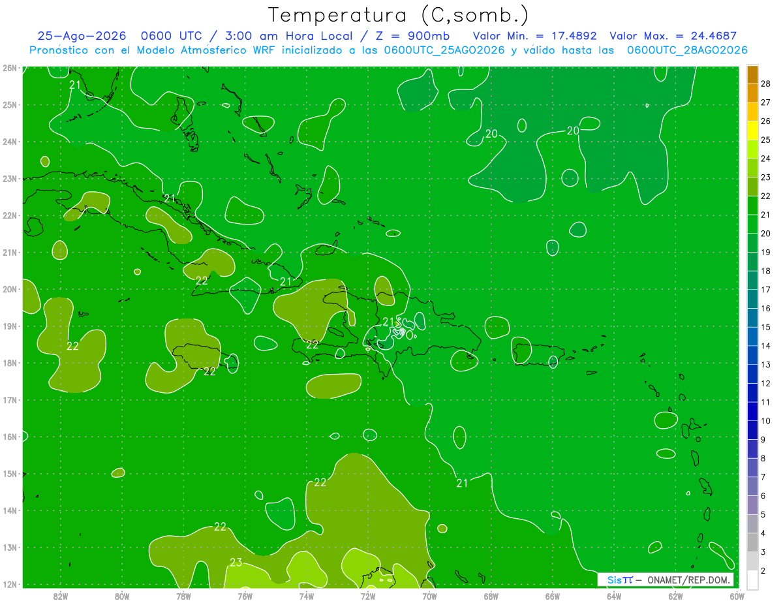Click the "13N" latitude axis label
Image resolution: width=783 pixels, height=605 pixels.
9,548
